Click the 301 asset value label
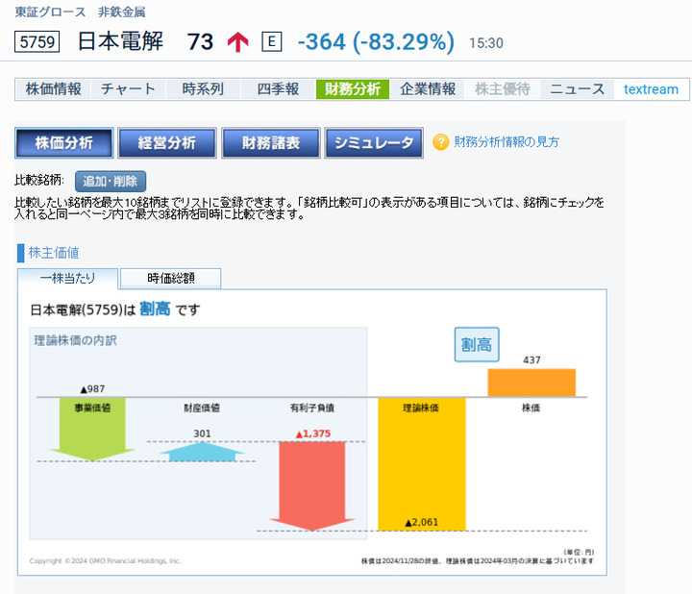692x594 pixels. pyautogui.click(x=202, y=433)
